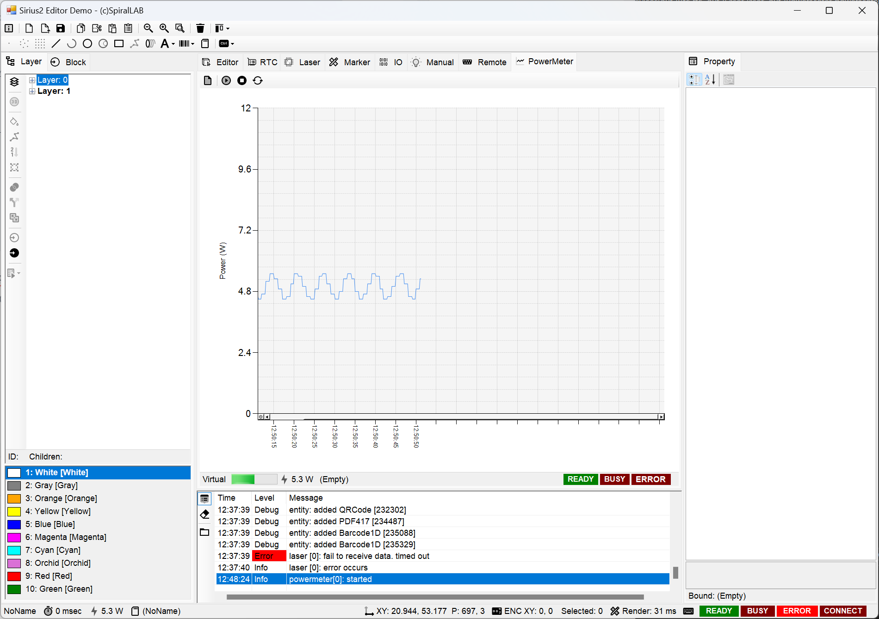Viewport: 879px width, 619px height.
Task: Switch to the RTC tab
Action: tap(262, 62)
